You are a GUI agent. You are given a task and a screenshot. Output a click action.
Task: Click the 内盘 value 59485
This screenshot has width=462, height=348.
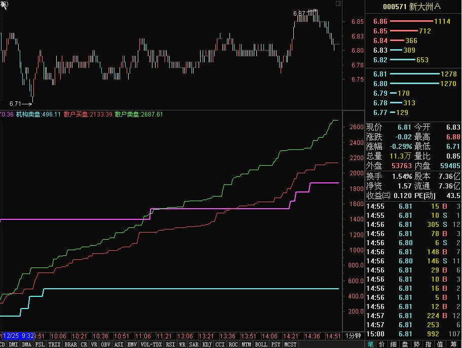(450, 166)
